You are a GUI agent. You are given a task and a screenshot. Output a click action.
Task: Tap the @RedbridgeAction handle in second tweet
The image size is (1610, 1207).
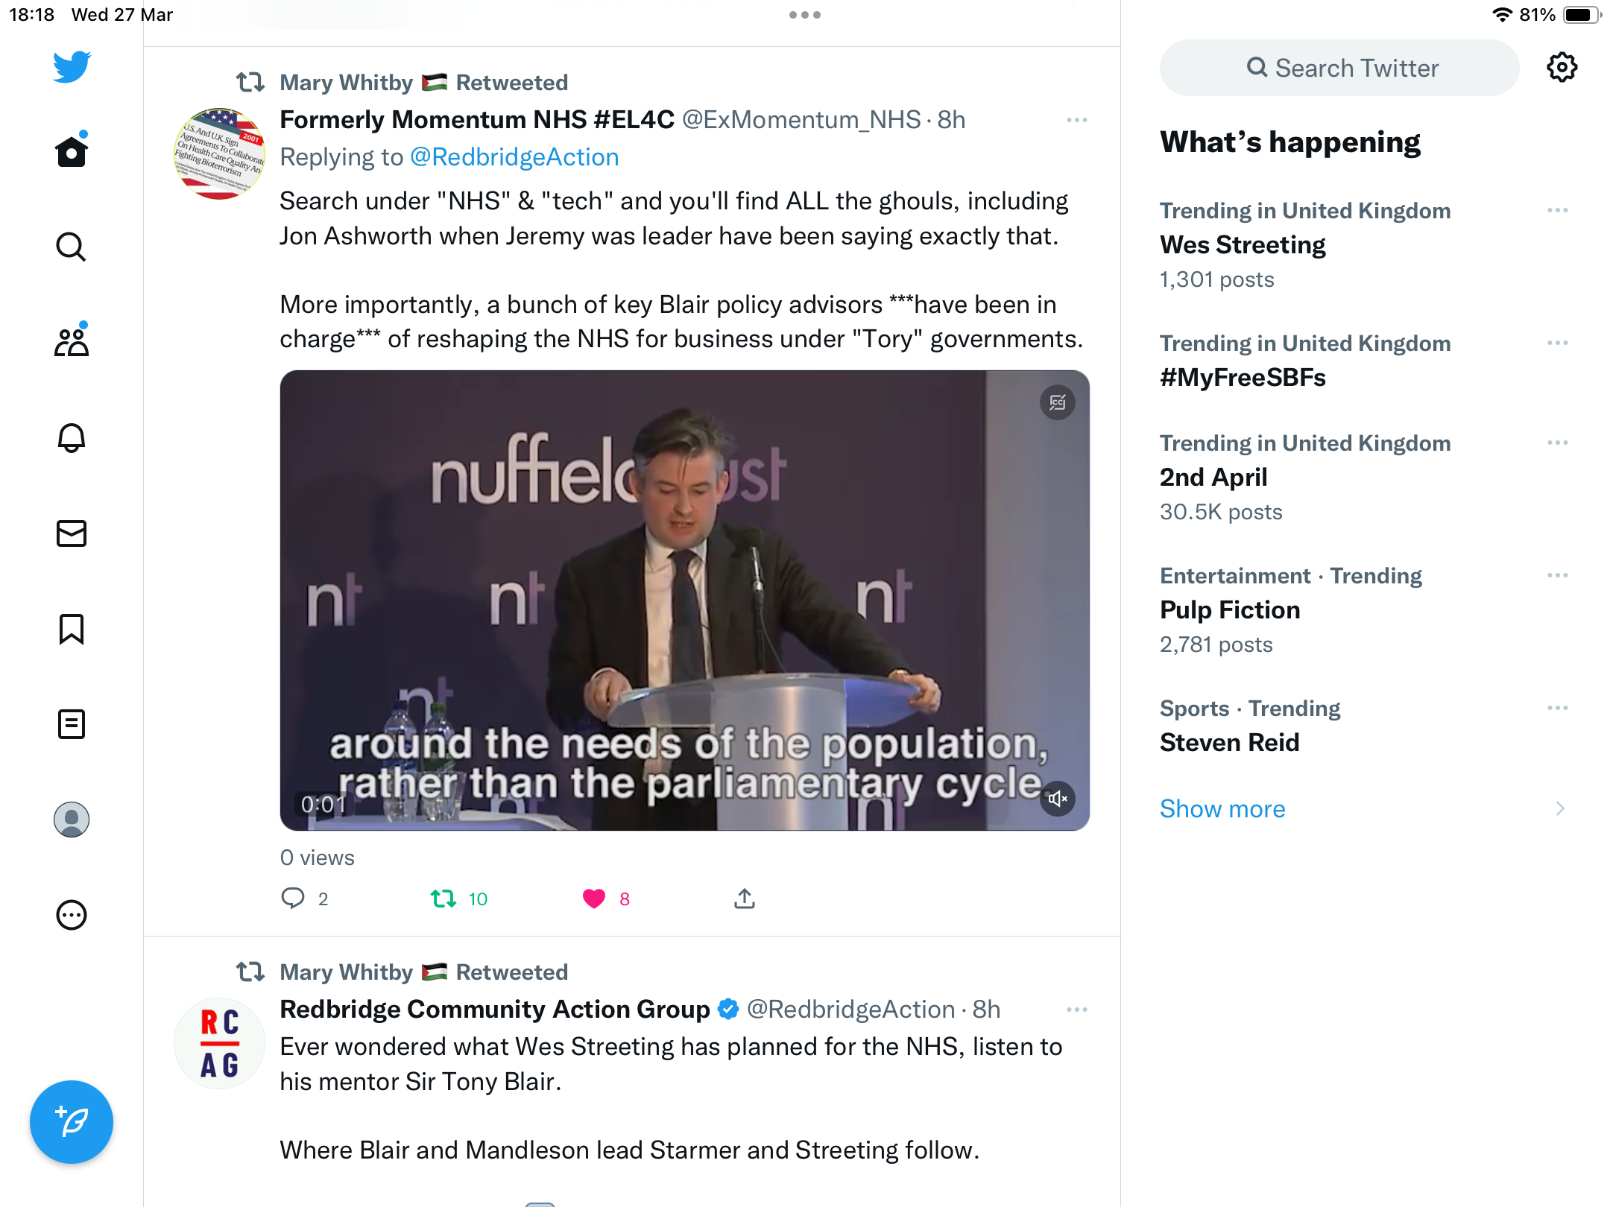850,1010
